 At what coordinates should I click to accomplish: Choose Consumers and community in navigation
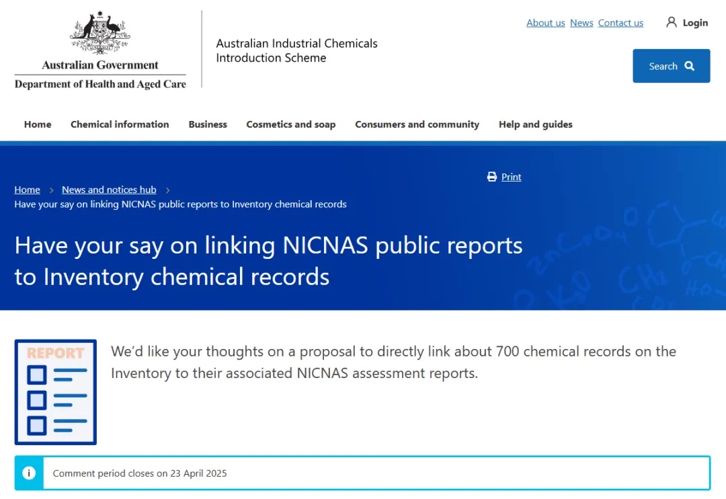tap(417, 124)
